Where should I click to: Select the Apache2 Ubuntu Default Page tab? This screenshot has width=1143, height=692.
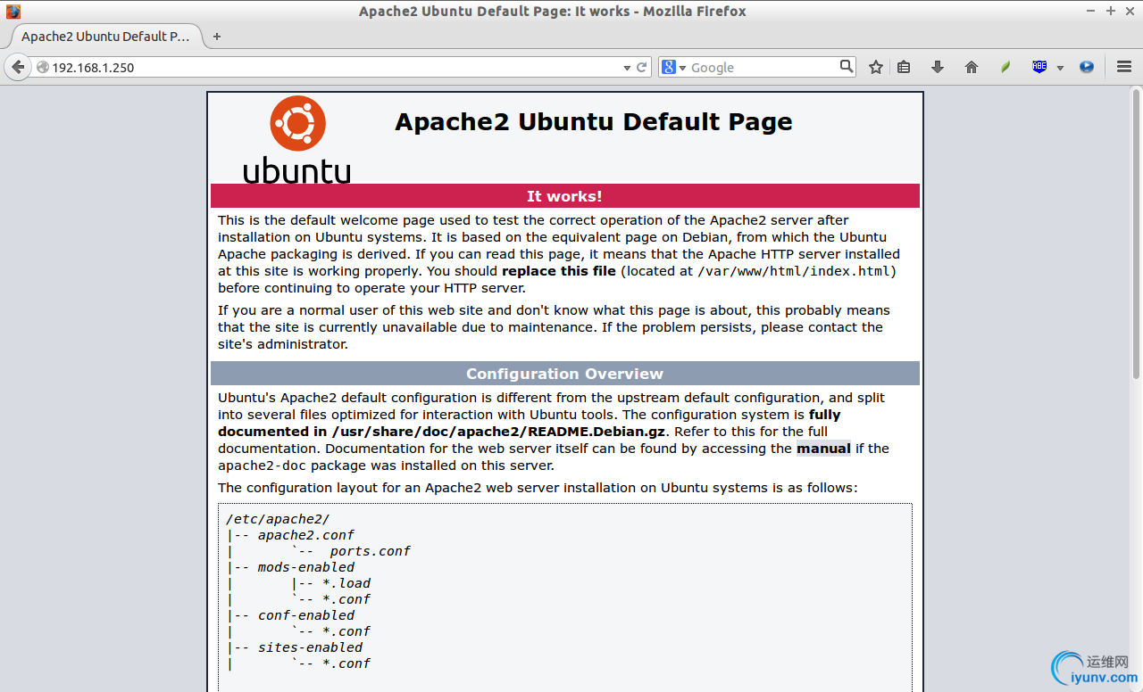(x=105, y=37)
